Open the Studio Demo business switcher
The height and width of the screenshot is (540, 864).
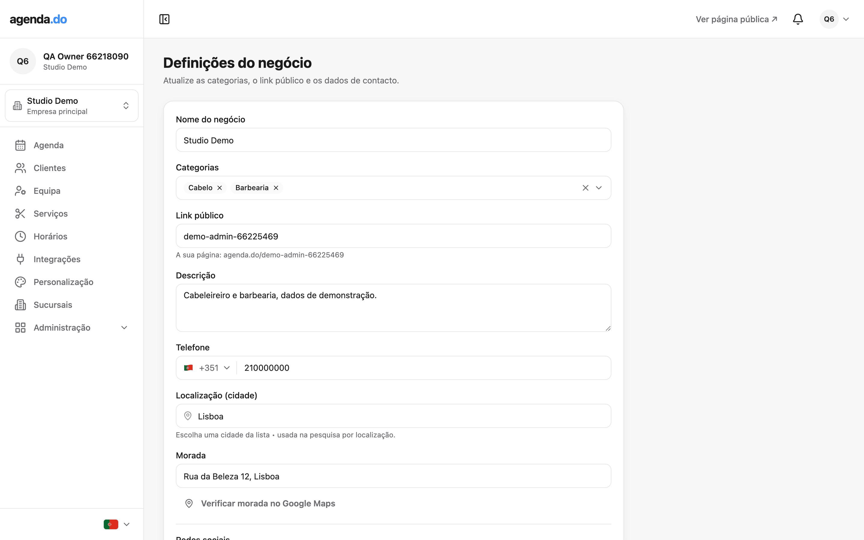[x=72, y=106]
